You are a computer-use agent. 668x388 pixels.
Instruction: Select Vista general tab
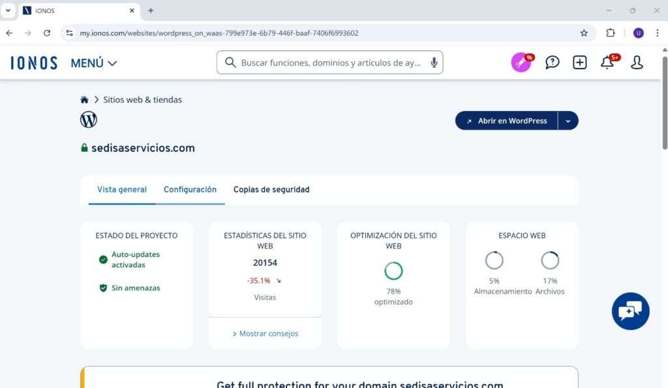click(122, 190)
